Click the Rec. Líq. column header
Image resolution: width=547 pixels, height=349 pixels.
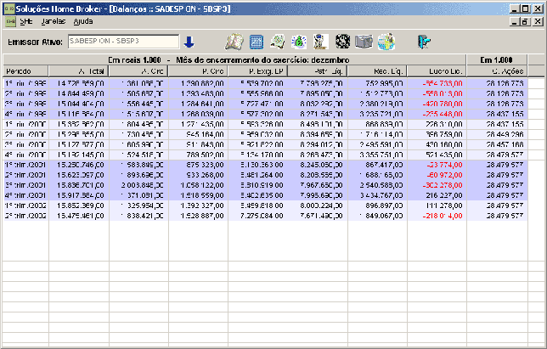[x=377, y=71]
